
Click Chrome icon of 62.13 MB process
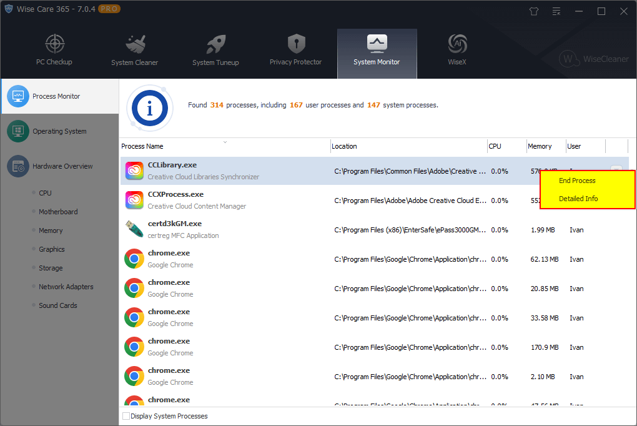click(134, 259)
